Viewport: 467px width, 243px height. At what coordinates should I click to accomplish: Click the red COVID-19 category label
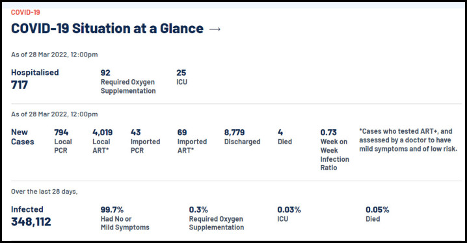point(25,12)
